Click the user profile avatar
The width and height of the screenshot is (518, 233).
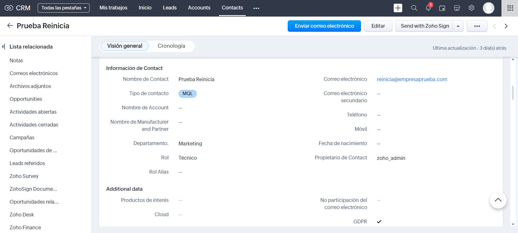488,8
